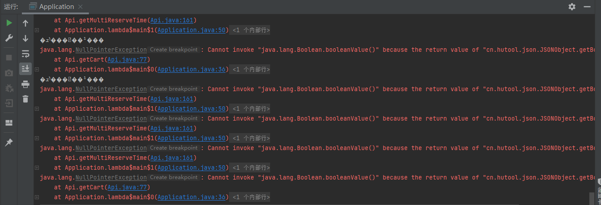
Task: Expand the fold marker beside the fourth Application.java:50 line
Action: pyautogui.click(x=37, y=167)
